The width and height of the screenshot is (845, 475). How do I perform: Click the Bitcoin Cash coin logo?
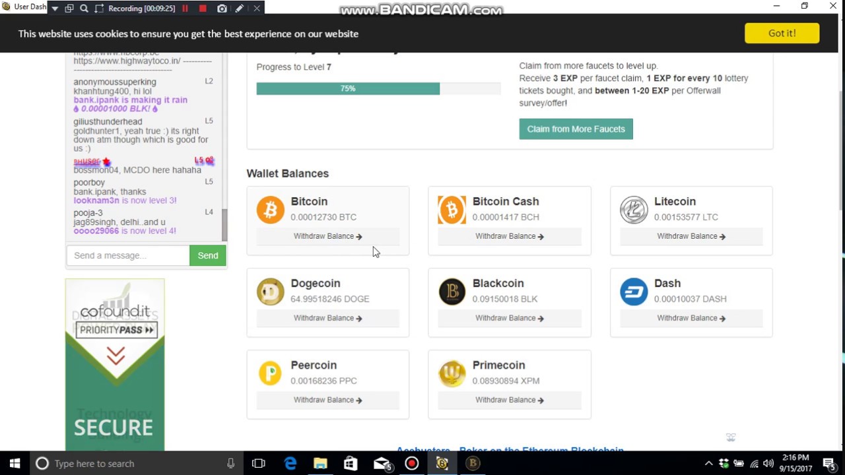452,210
